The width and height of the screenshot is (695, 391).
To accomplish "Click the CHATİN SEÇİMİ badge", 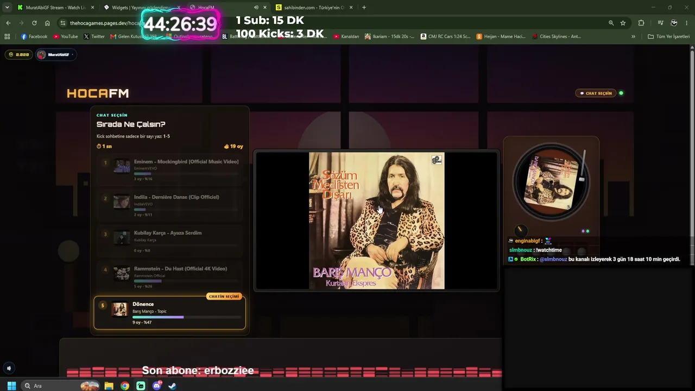I will (224, 297).
